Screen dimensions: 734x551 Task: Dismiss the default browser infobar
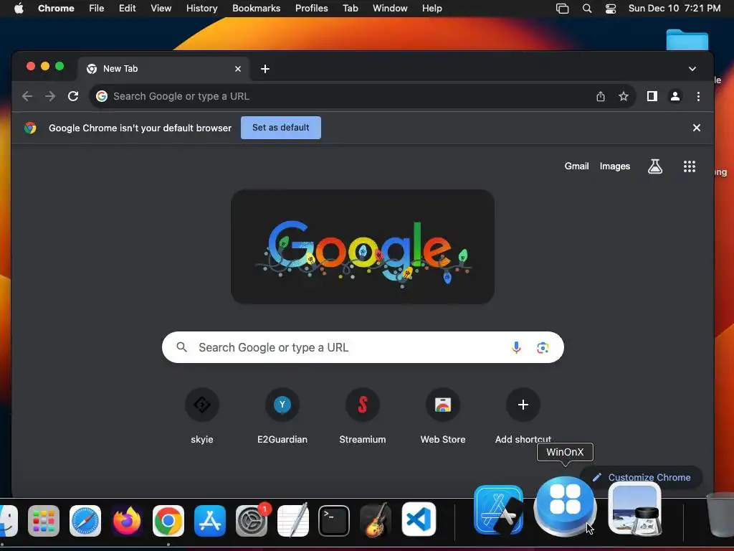(x=697, y=128)
